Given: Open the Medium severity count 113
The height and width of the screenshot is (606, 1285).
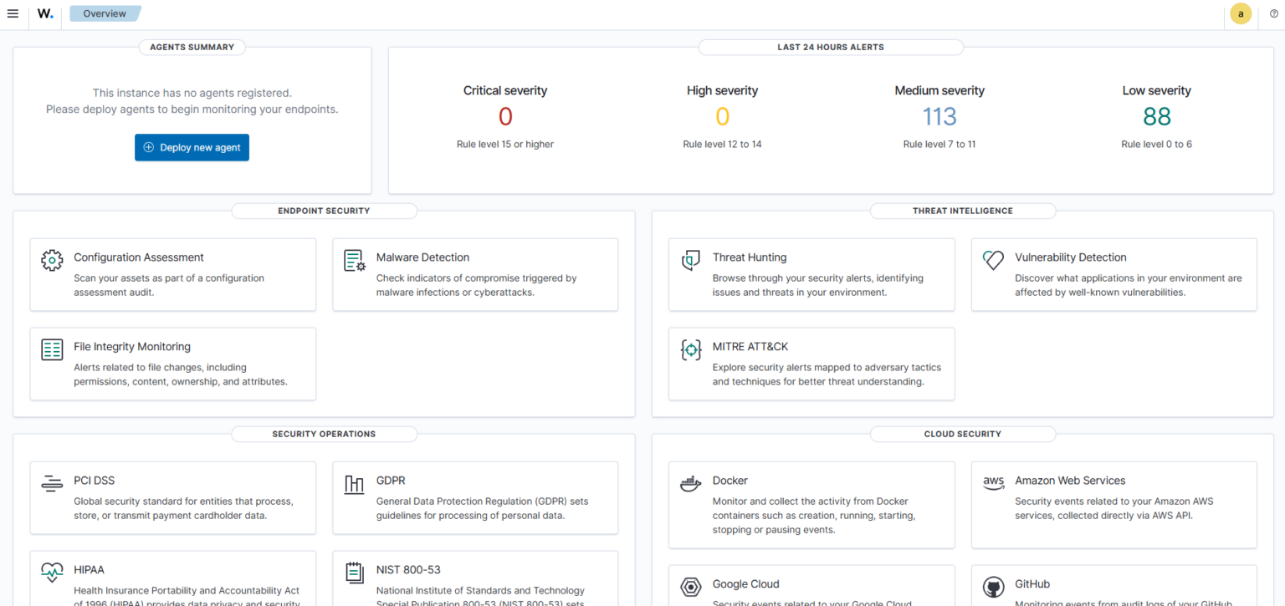Looking at the screenshot, I should 939,116.
